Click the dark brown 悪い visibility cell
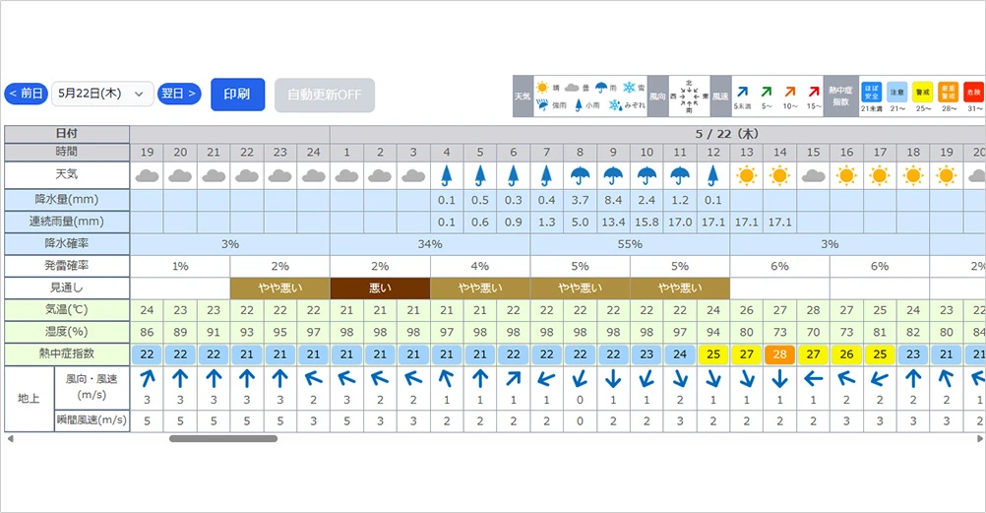The width and height of the screenshot is (986, 513). pos(380,289)
